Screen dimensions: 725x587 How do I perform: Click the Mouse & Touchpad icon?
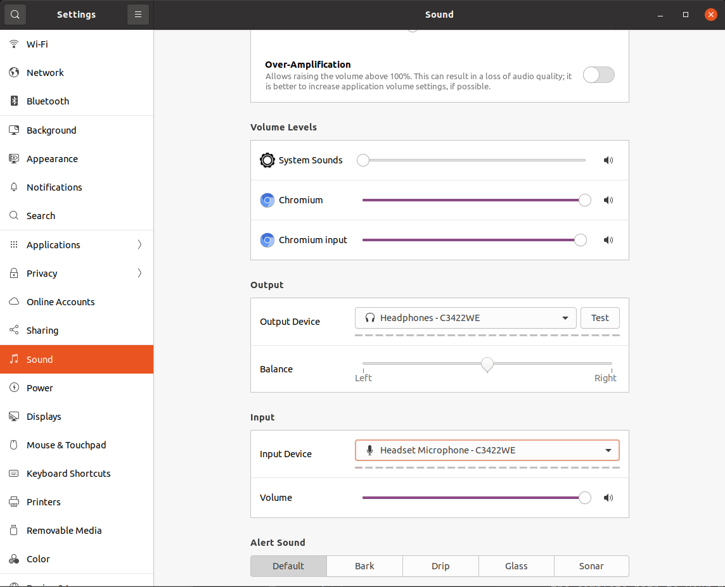point(14,445)
